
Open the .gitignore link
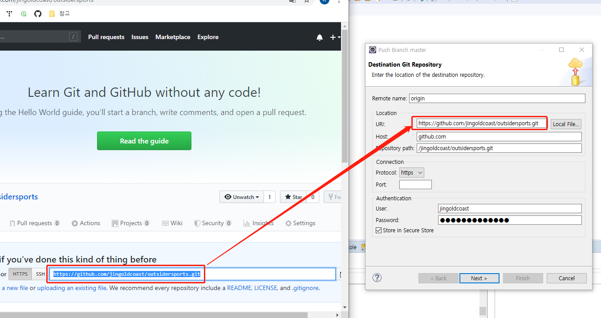click(x=305, y=288)
